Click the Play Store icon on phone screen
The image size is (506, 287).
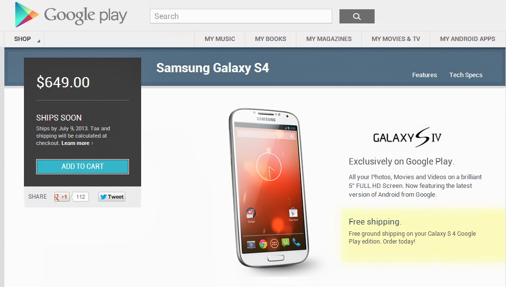[294, 213]
